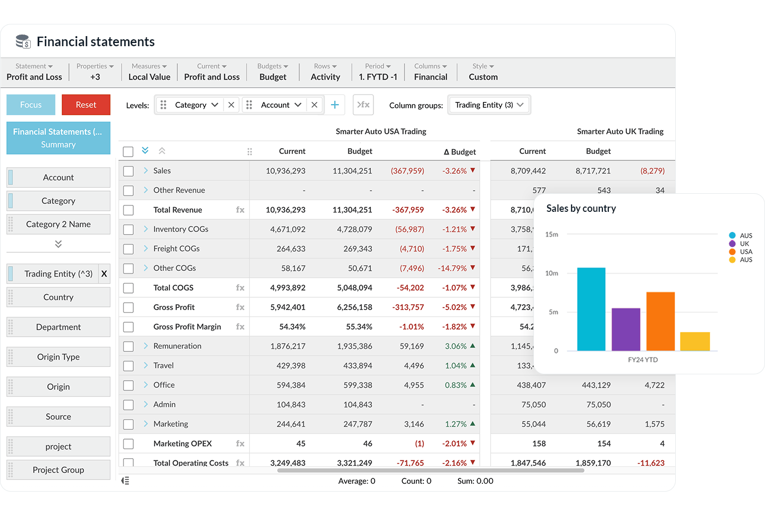Click the fx formula icon beside Levels
Image resolution: width=765 pixels, height=515 pixels.
(x=363, y=105)
